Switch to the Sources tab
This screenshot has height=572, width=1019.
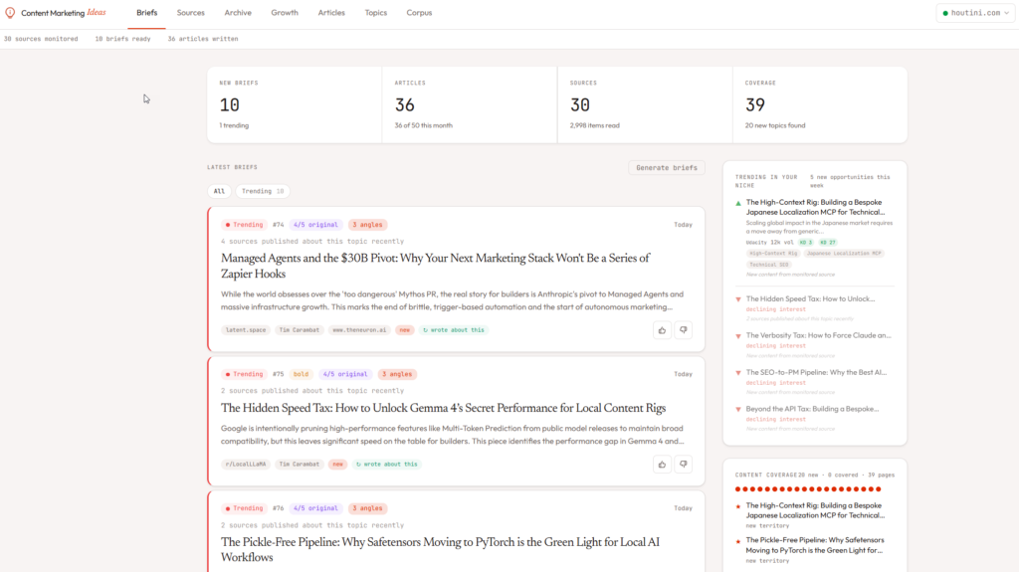click(191, 13)
